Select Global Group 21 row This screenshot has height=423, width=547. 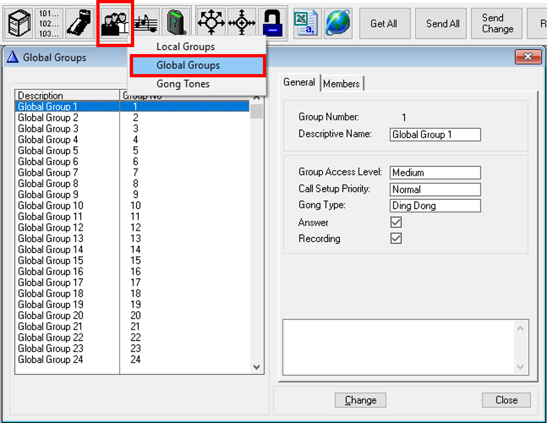pyautogui.click(x=133, y=326)
